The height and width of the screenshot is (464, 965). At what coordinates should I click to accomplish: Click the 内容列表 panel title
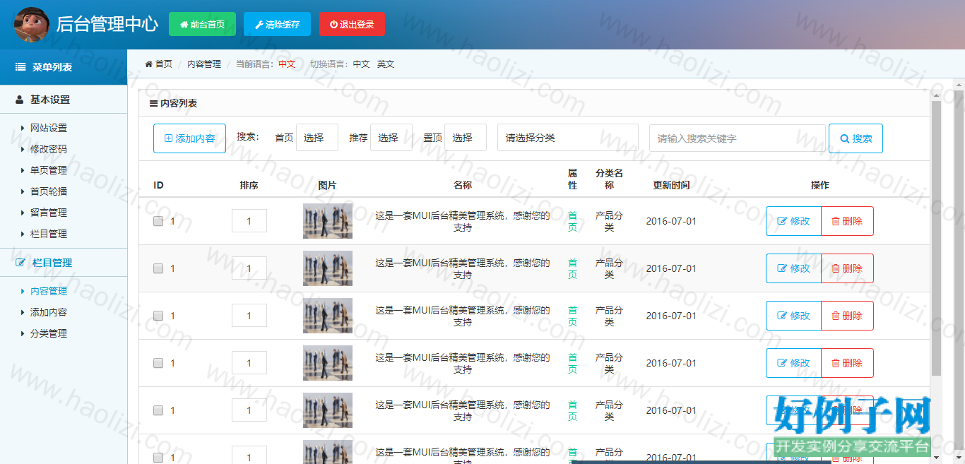click(x=173, y=103)
